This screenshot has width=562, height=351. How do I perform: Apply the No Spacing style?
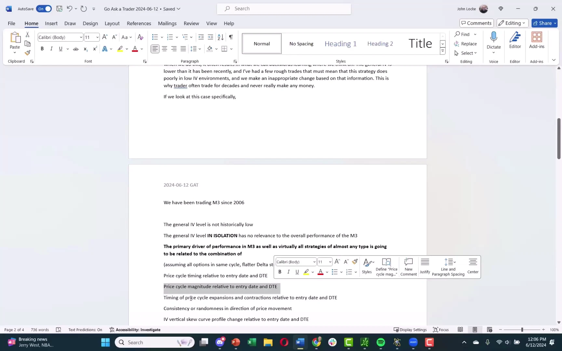coord(301,44)
